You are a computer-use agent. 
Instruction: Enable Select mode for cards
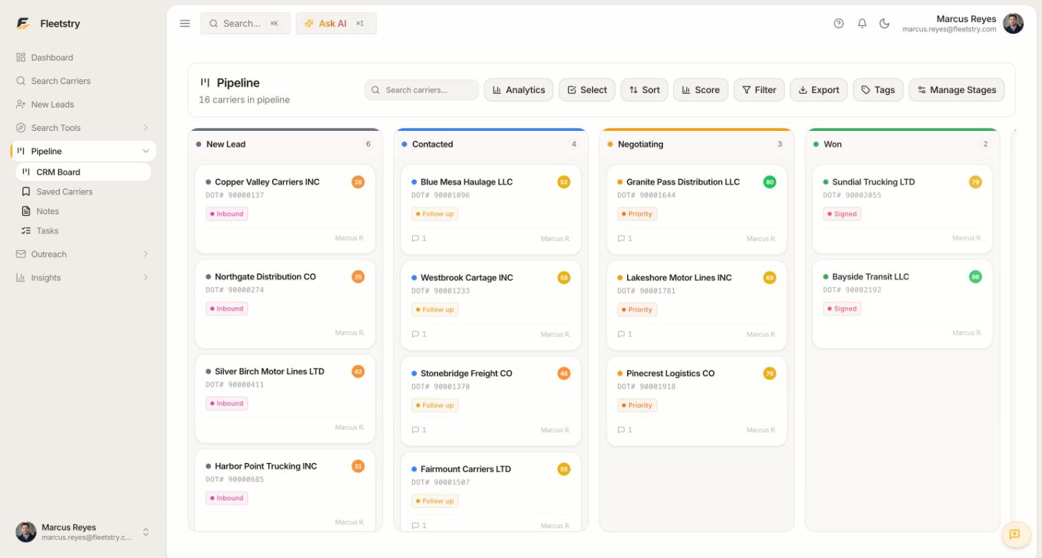click(587, 90)
